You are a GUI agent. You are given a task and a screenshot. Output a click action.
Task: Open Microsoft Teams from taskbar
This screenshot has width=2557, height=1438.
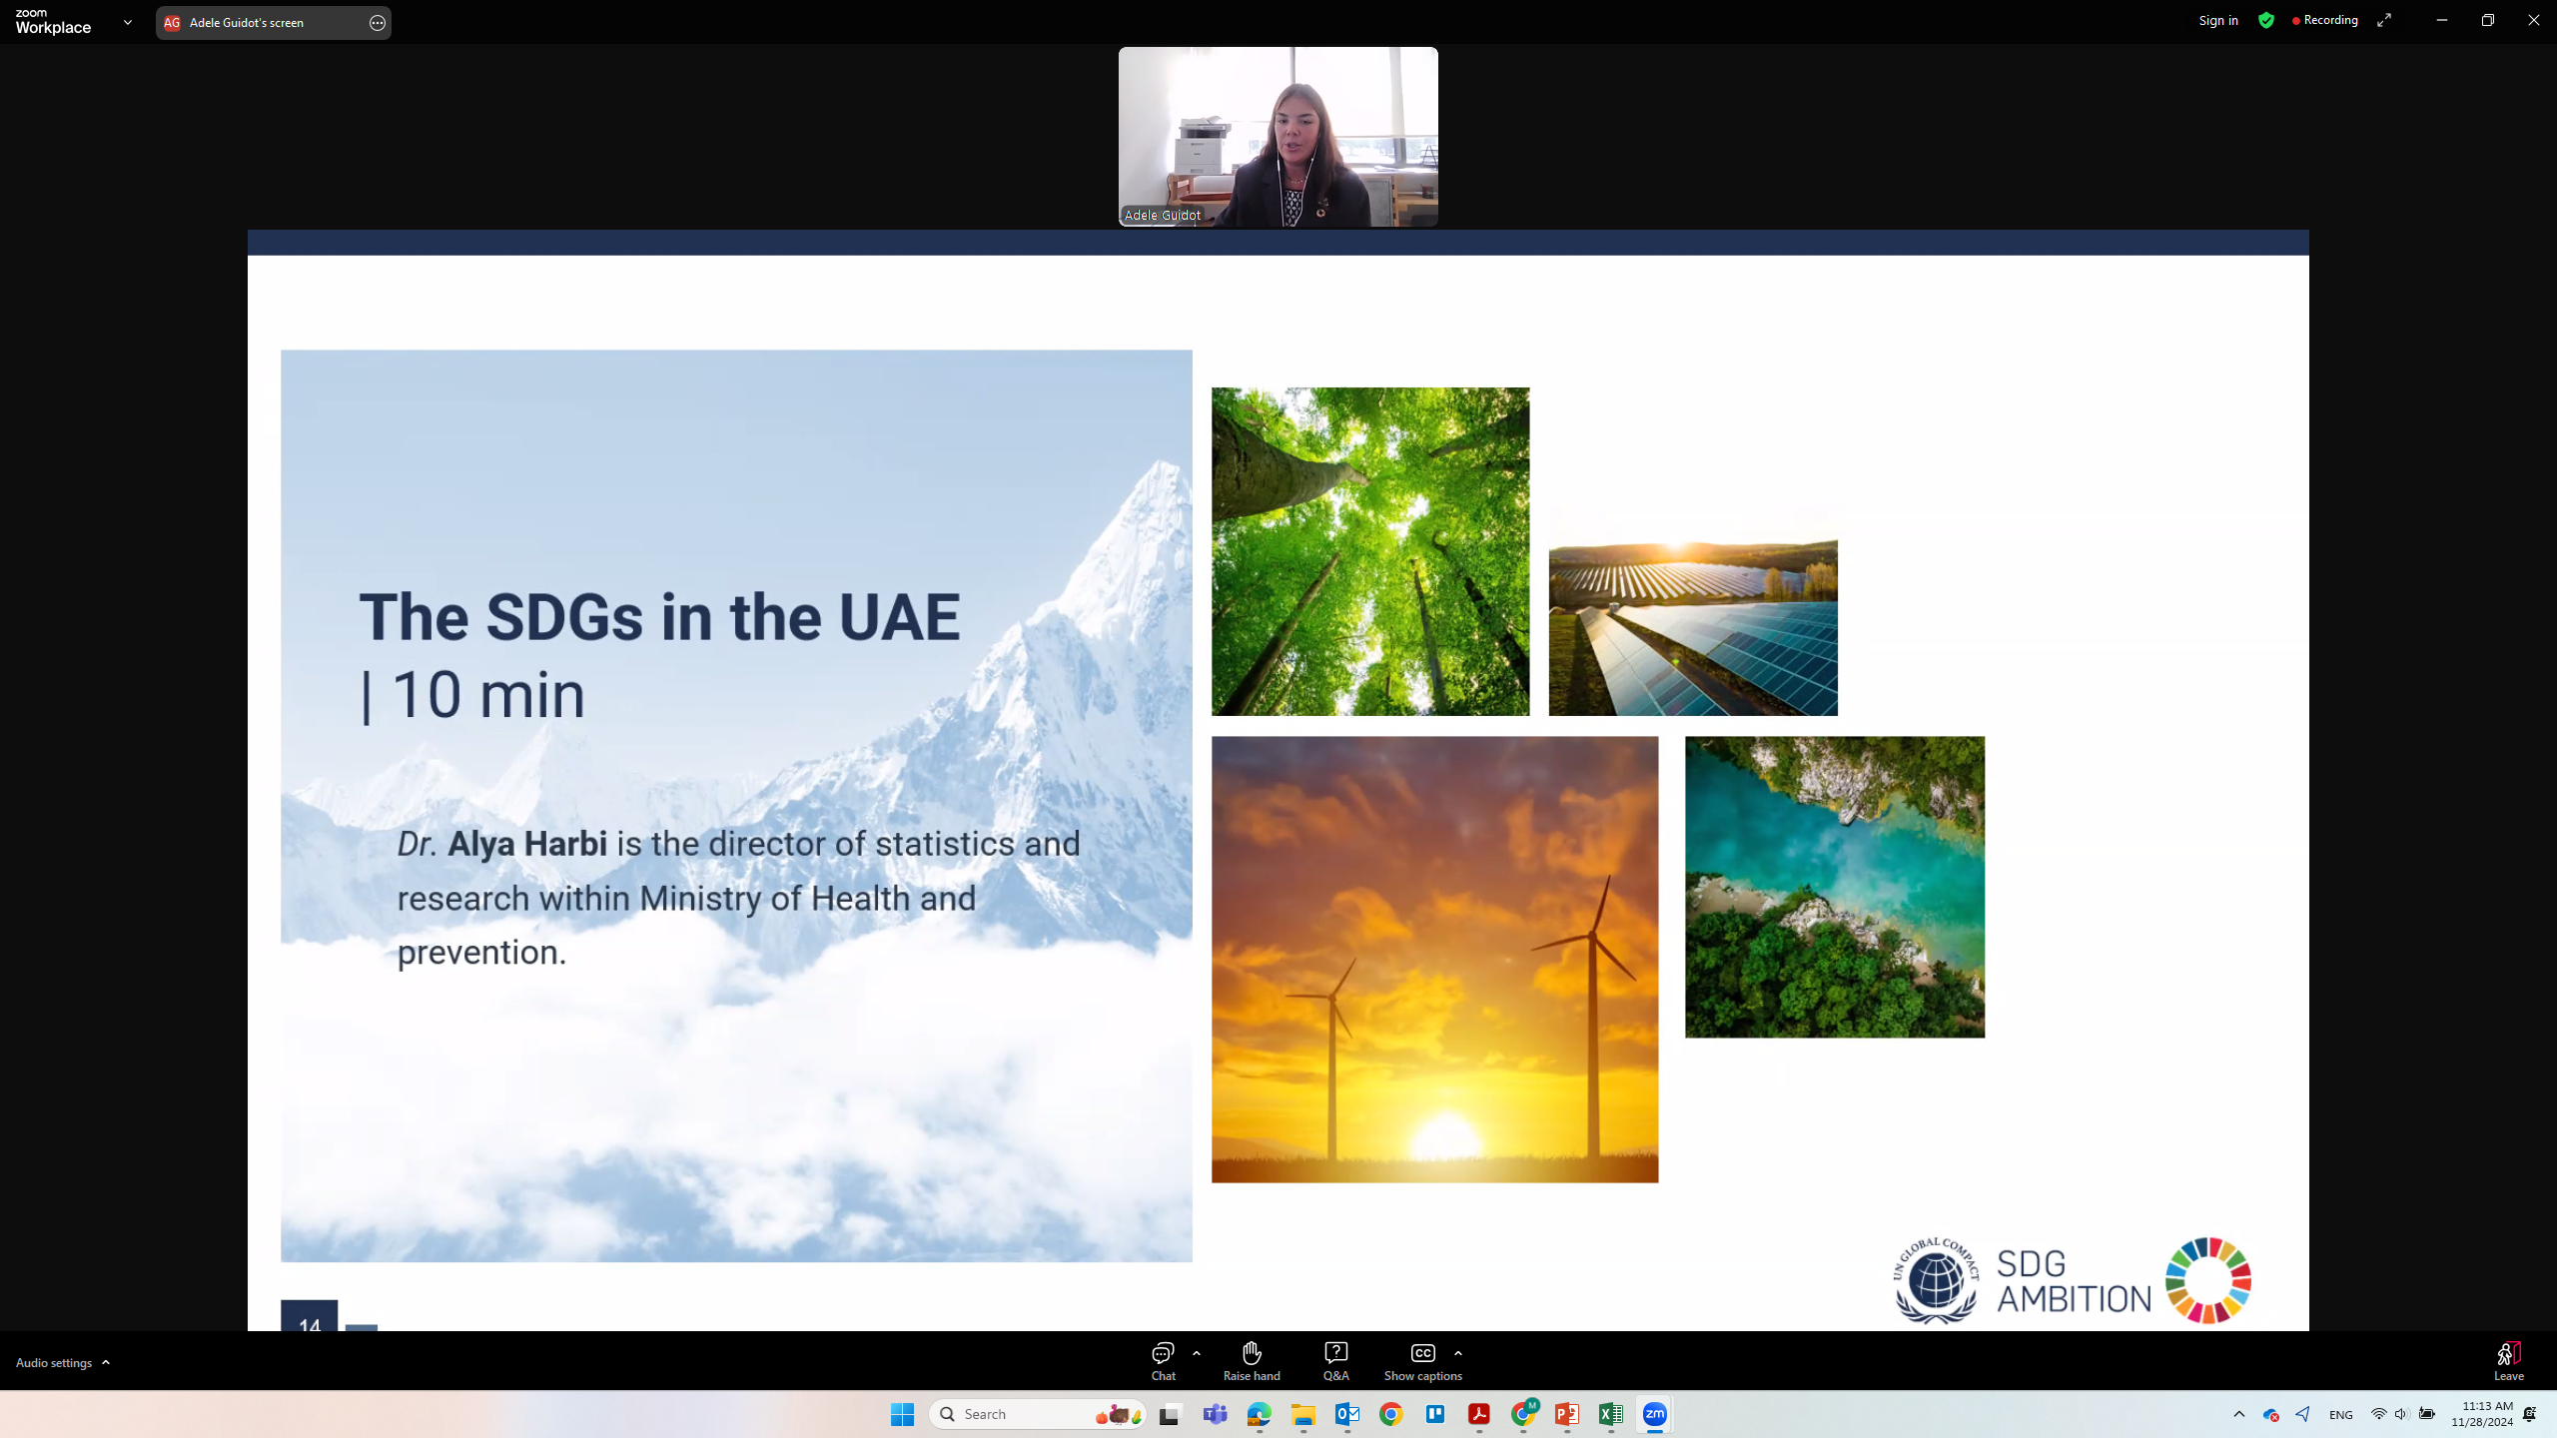pyautogui.click(x=1215, y=1414)
